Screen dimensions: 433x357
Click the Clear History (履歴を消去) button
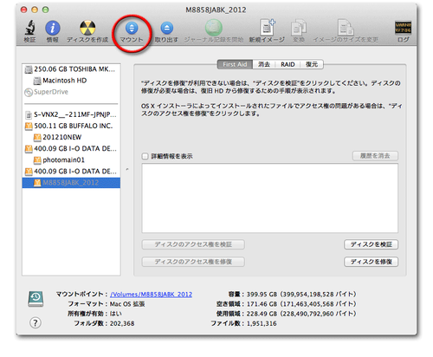[375, 156]
